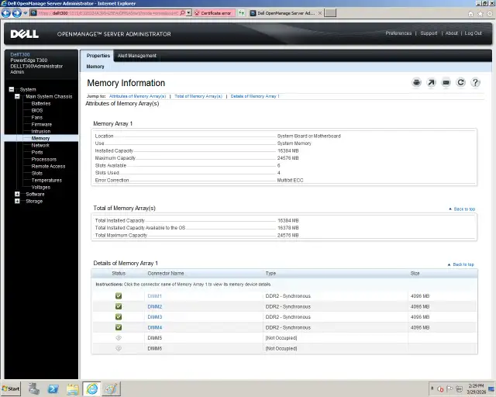Collapse the System tree node
The image size is (496, 397).
click(12, 89)
